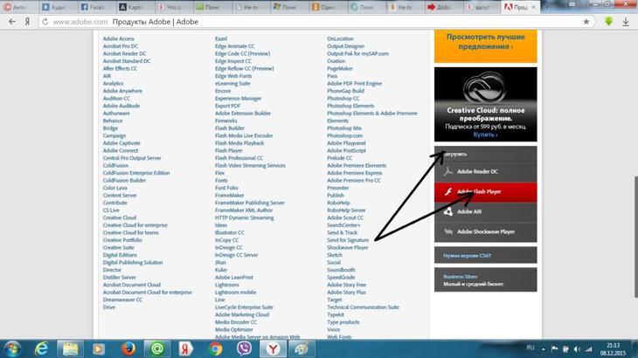The image size is (638, 358).
Task: Open the Shockwave Player link in list
Action: 347,247
